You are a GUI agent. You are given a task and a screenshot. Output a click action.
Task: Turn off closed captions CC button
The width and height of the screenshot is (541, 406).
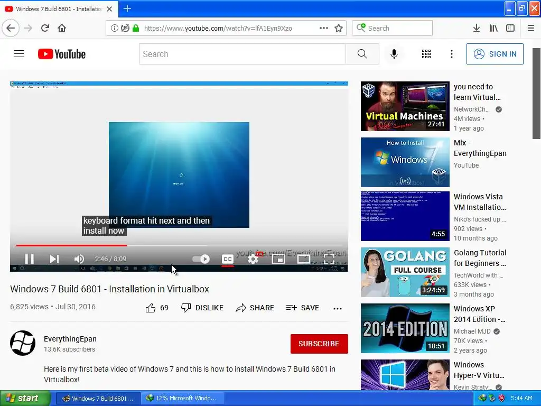coord(228,259)
